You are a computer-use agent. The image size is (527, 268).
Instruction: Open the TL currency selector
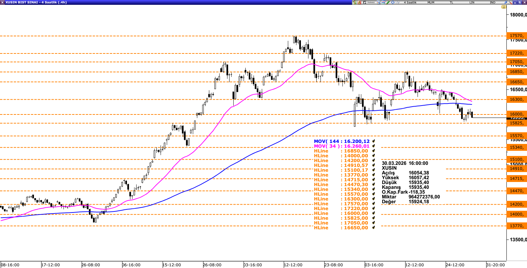452,2
